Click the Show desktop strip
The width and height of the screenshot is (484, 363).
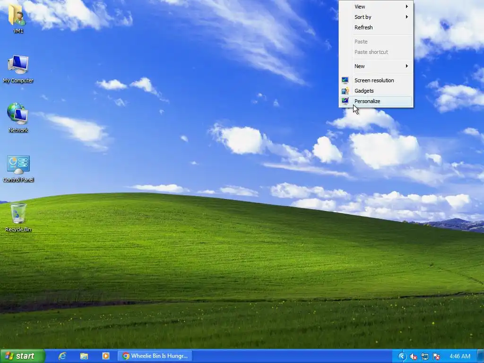[481, 356]
